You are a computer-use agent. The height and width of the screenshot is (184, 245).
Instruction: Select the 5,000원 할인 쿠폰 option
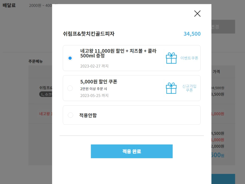(x=70, y=88)
